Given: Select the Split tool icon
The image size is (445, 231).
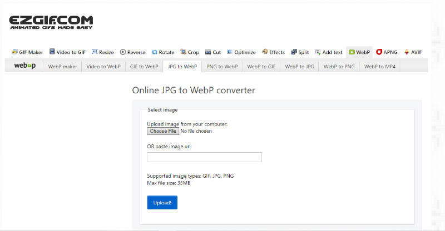Looking at the screenshot, I should 294,52.
